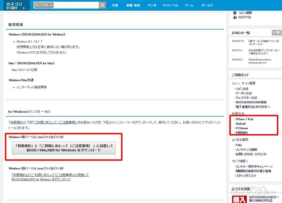282x203 pixels.
Task: Open the すべての本 search scope dropdown
Action: click(x=44, y=5)
